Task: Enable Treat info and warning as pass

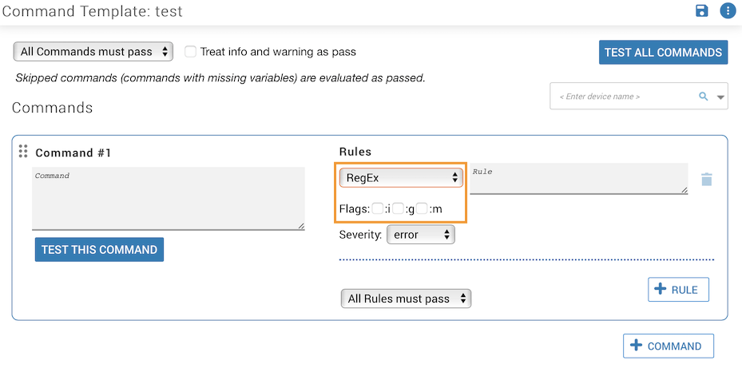Action: coord(191,52)
